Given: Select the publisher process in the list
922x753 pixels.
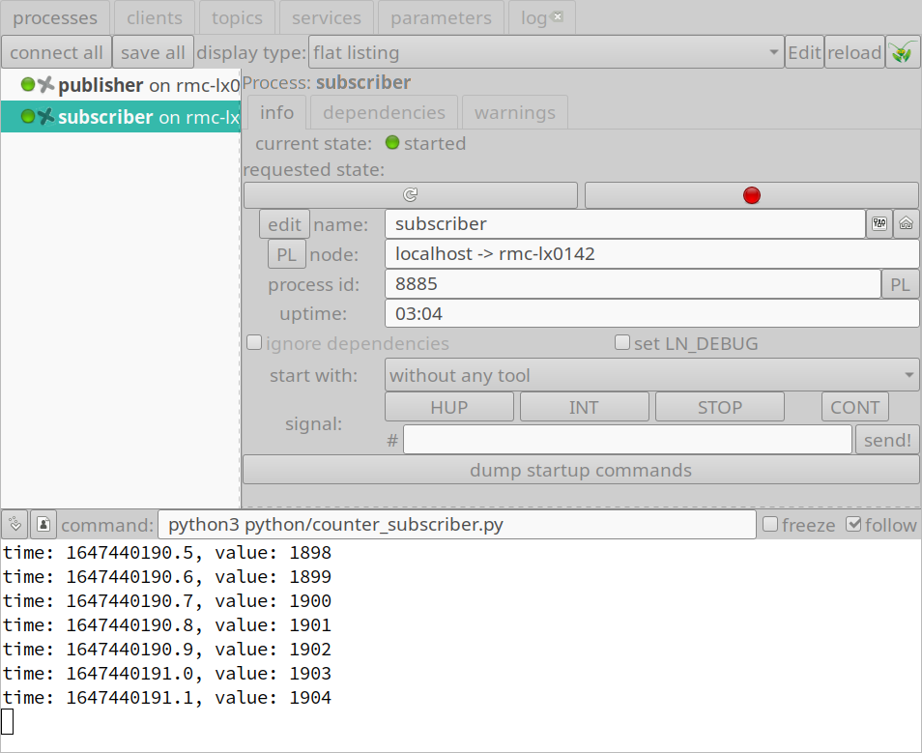Looking at the screenshot, I should pos(121,85).
